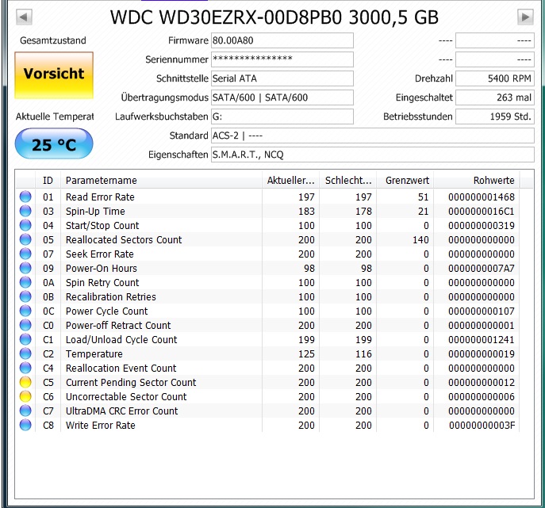545x508 pixels.
Task: Click the drive title WDC WD30EZRX-00D8PB0
Action: click(x=226, y=17)
